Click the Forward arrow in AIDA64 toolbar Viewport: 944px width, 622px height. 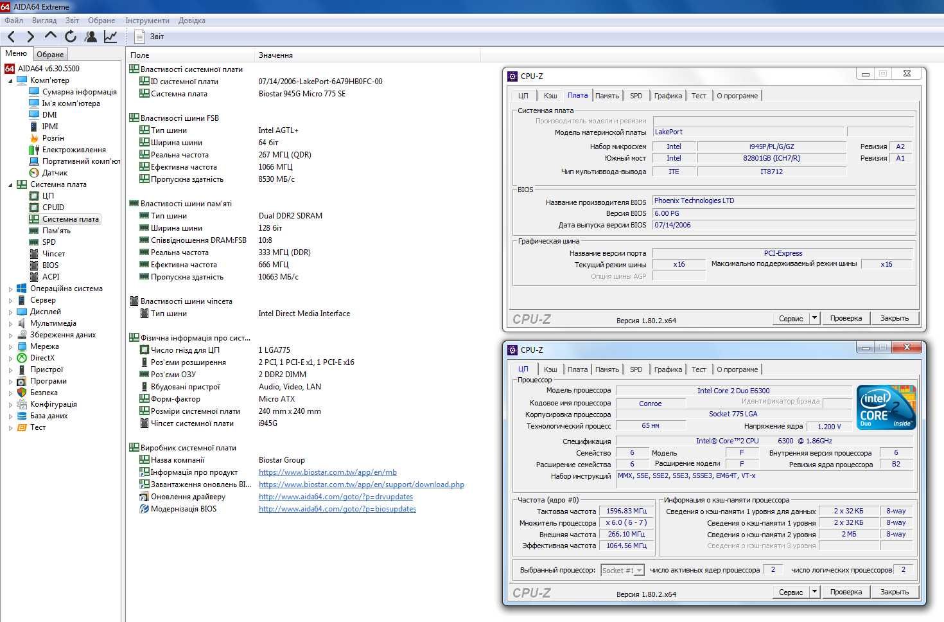click(x=30, y=37)
